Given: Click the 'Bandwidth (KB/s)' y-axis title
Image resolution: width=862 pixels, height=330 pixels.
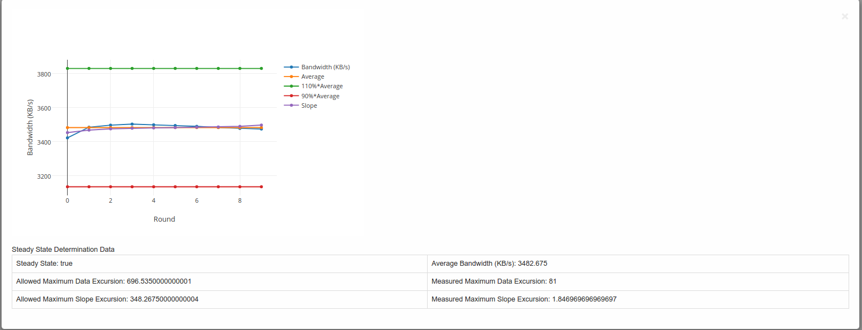Looking at the screenshot, I should click(30, 127).
